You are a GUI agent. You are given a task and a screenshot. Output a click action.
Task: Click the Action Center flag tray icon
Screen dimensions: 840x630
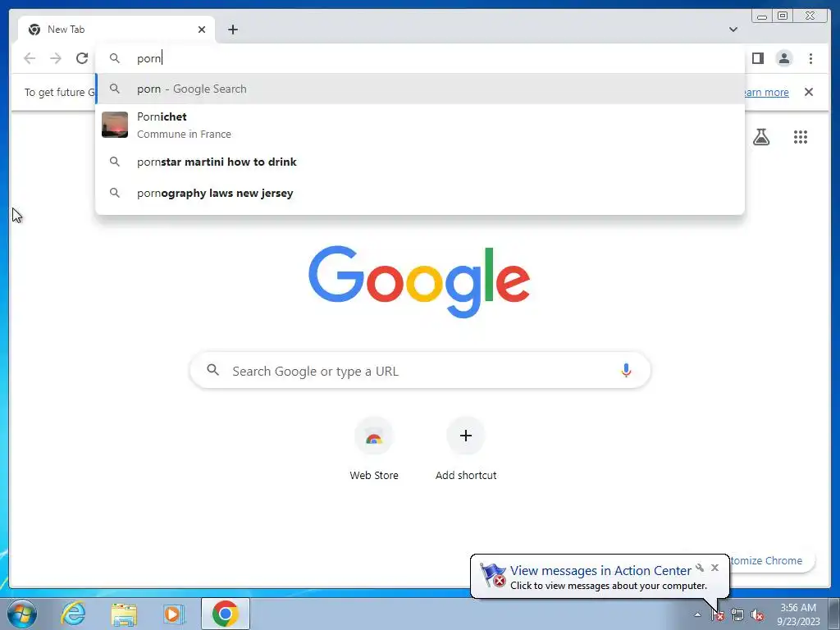pos(717,615)
